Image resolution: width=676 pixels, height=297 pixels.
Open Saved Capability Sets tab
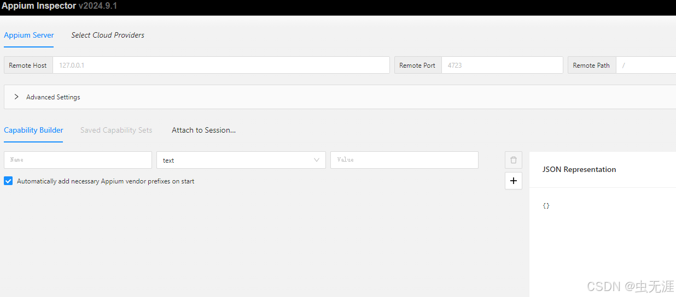coord(116,130)
